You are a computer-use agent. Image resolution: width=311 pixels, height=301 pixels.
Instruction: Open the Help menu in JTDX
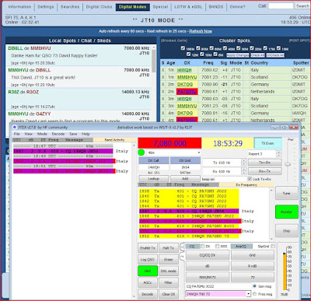pyautogui.click(x=86, y=134)
